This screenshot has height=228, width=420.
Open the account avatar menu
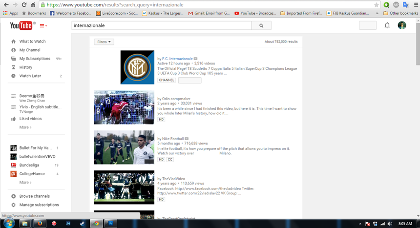pyautogui.click(x=402, y=25)
